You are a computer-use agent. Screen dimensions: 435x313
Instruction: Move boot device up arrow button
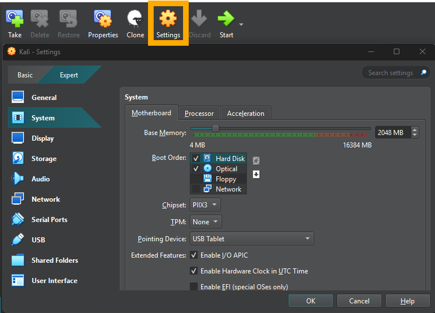(256, 160)
